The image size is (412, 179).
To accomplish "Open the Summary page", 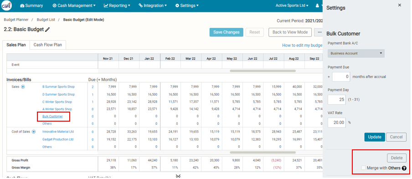I will click(x=31, y=5).
